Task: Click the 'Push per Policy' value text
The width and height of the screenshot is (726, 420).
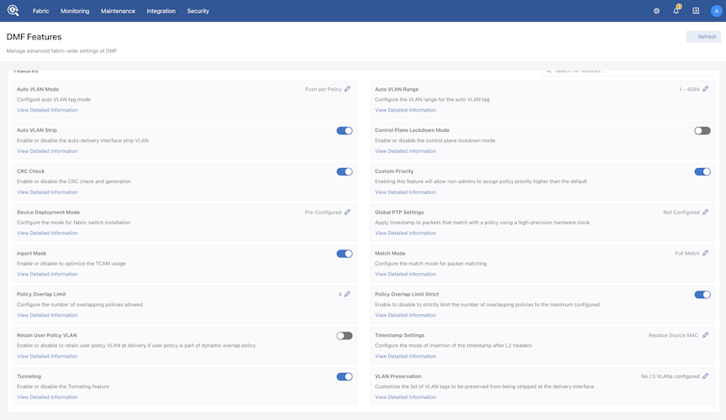Action: point(324,89)
